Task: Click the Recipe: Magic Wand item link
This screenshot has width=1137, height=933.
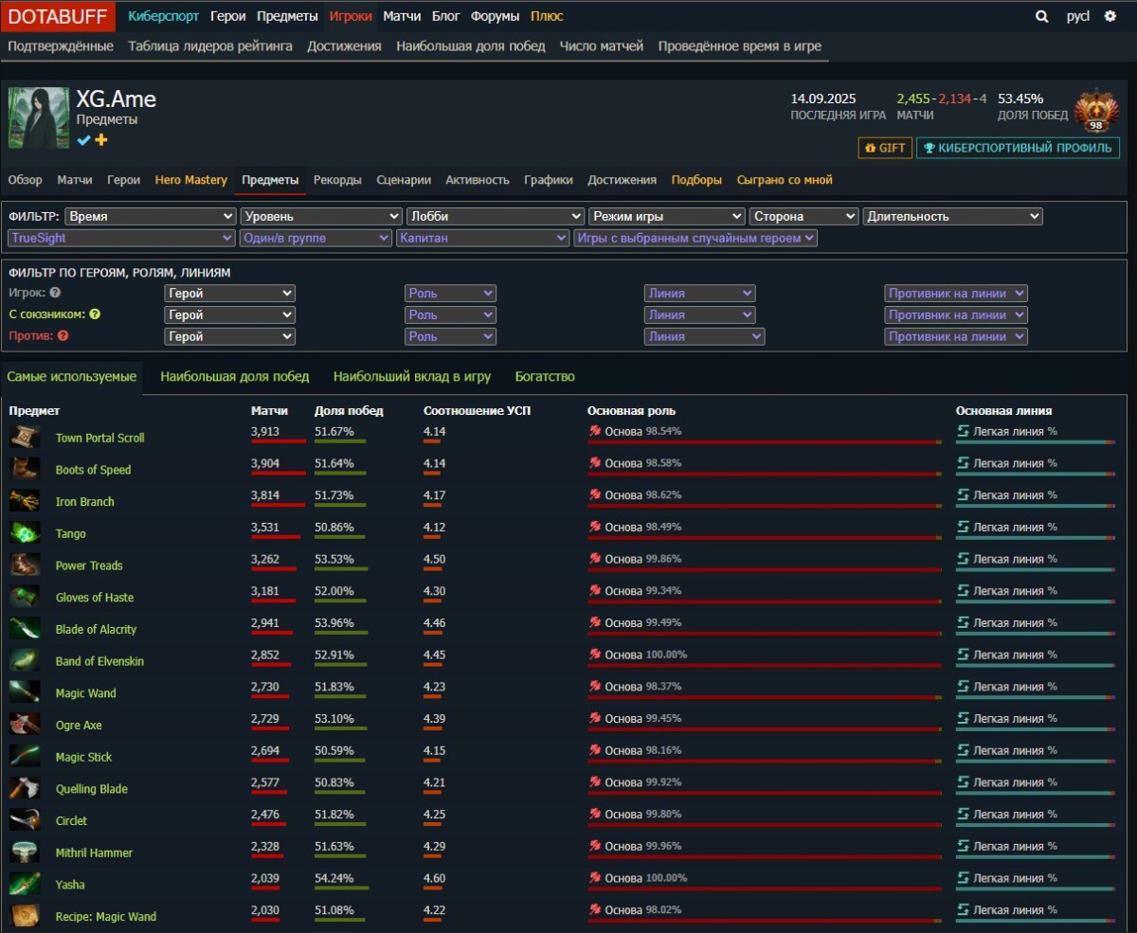Action: 106,916
